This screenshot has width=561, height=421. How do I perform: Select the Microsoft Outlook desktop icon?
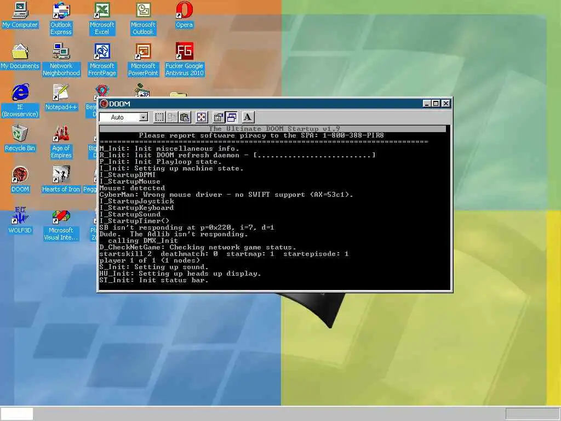coord(143,19)
